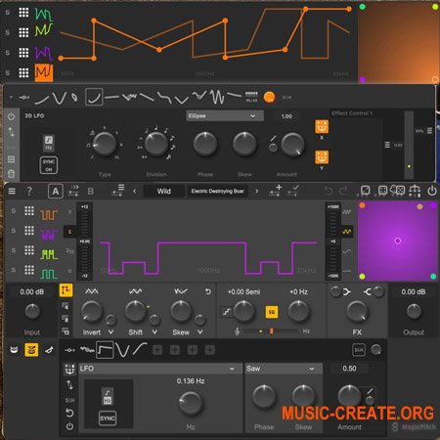Select the step modulator shape in the lower row
This screenshot has width=440, height=440.
click(x=105, y=350)
